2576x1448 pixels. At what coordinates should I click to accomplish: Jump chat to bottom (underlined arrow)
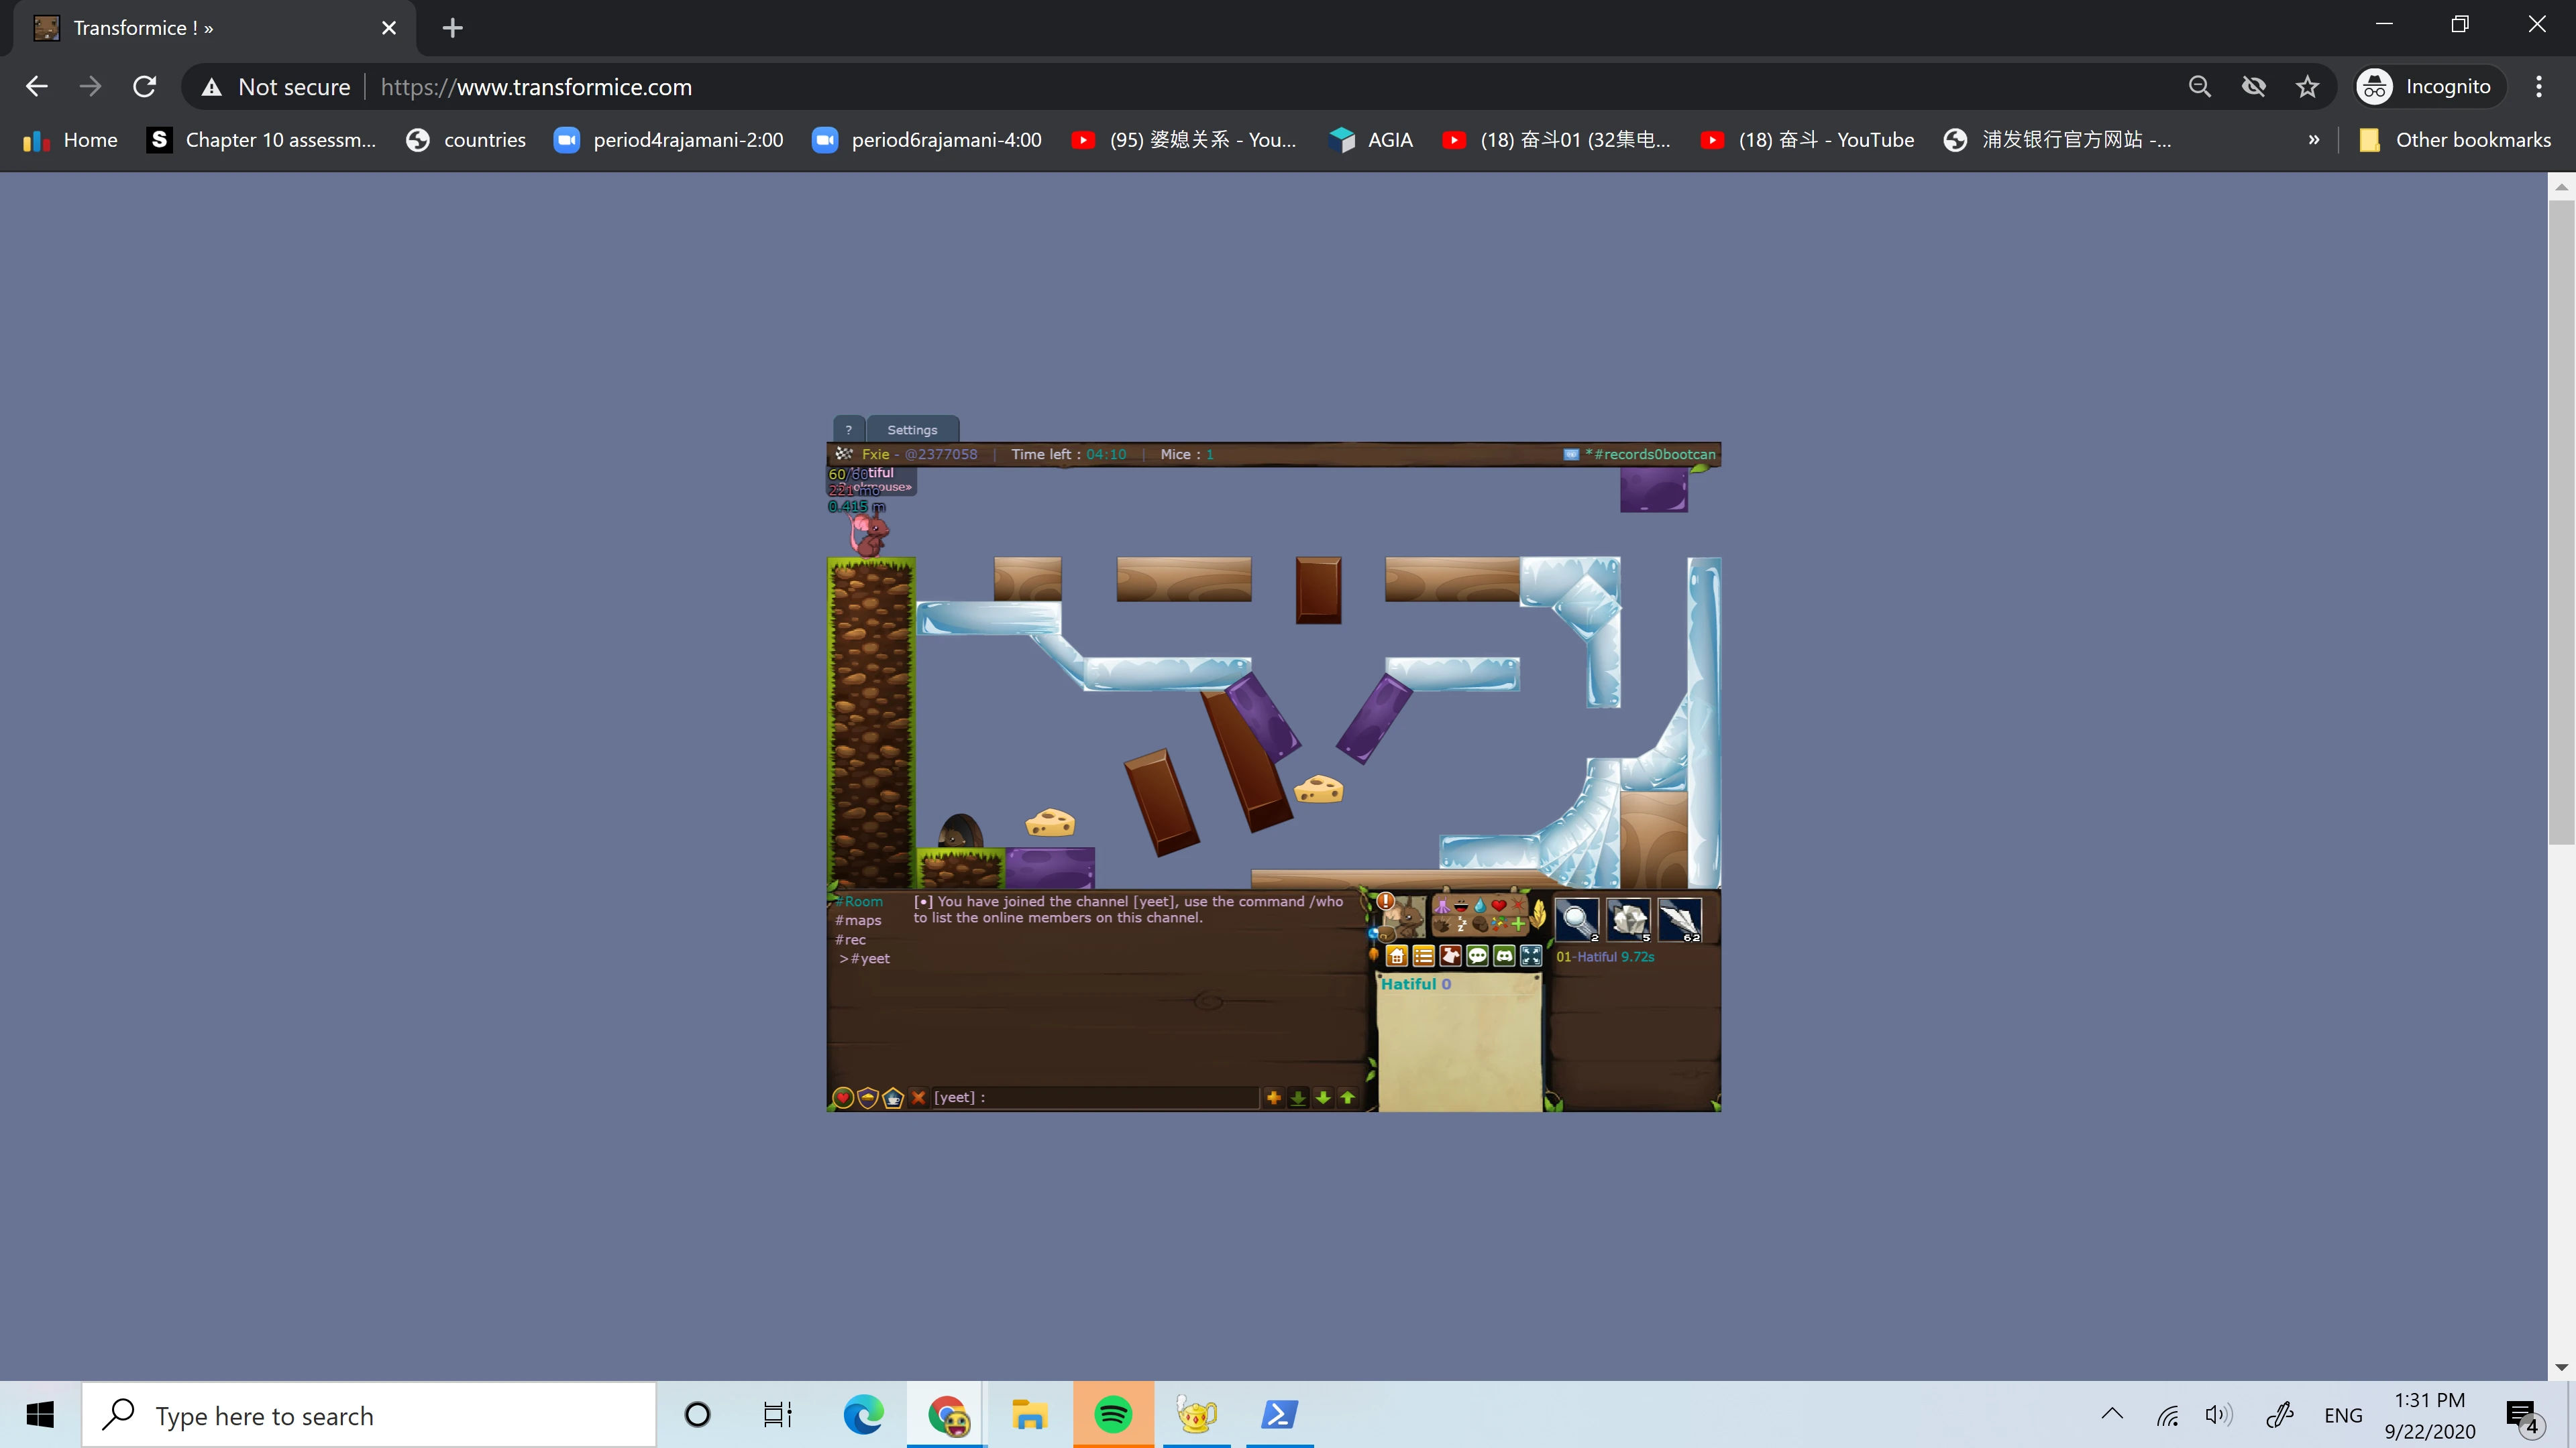coord(1298,1097)
